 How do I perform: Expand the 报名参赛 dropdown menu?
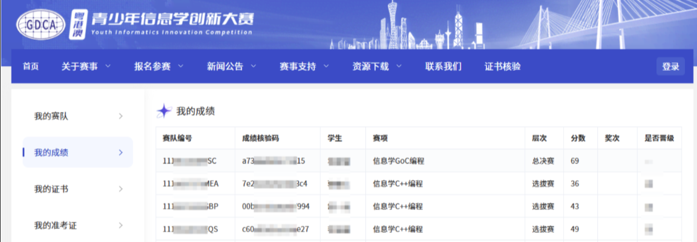coord(159,67)
